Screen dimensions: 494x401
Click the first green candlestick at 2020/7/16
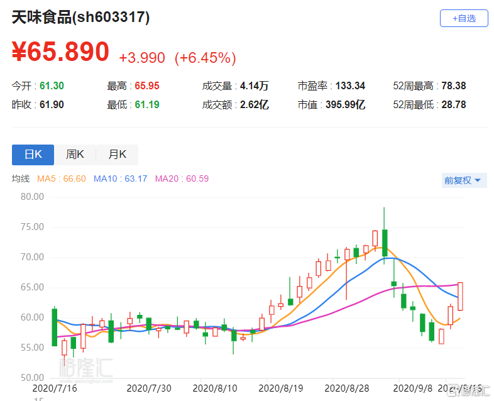point(55,327)
